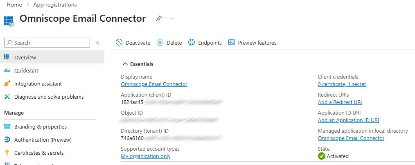Click the magnifier icon in Search box
This screenshot has height=165, width=415.
click(9, 43)
